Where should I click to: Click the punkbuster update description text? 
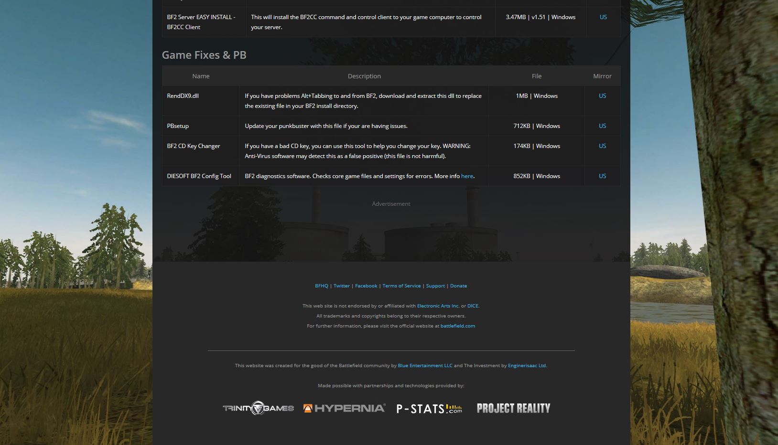tap(326, 126)
